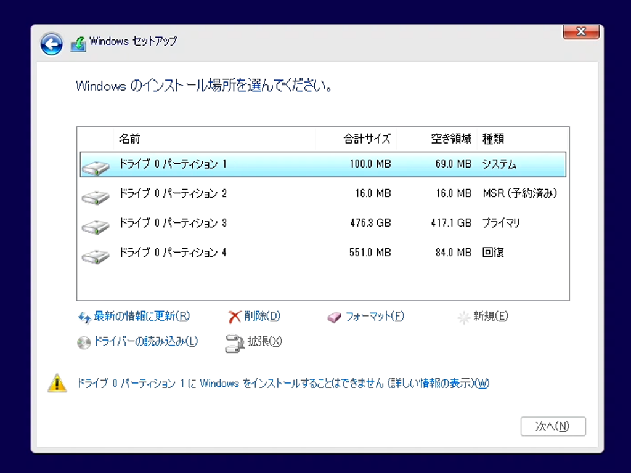Image resolution: width=631 pixels, height=473 pixels.
Task: Click 新規(E) to create new partition
Action: pyautogui.click(x=491, y=317)
